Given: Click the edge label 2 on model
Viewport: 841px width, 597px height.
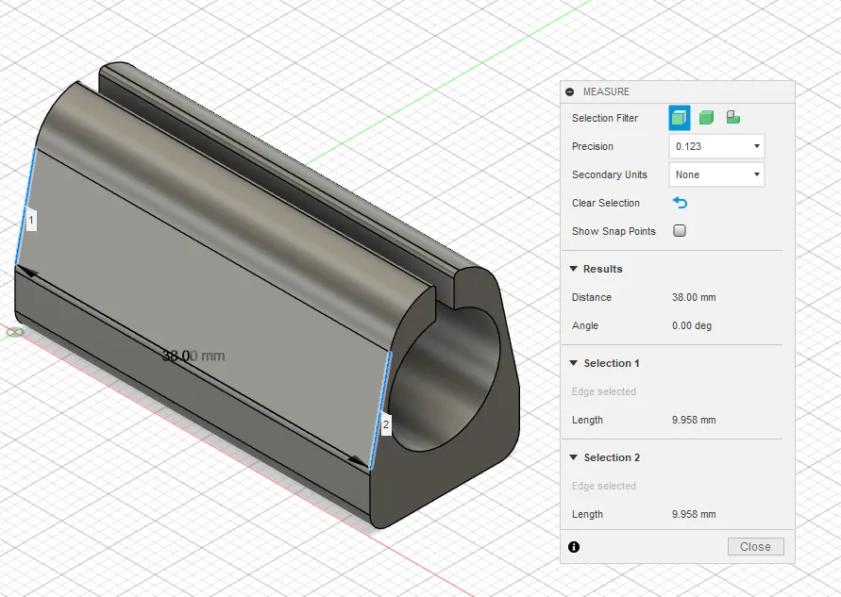Looking at the screenshot, I should coord(386,424).
